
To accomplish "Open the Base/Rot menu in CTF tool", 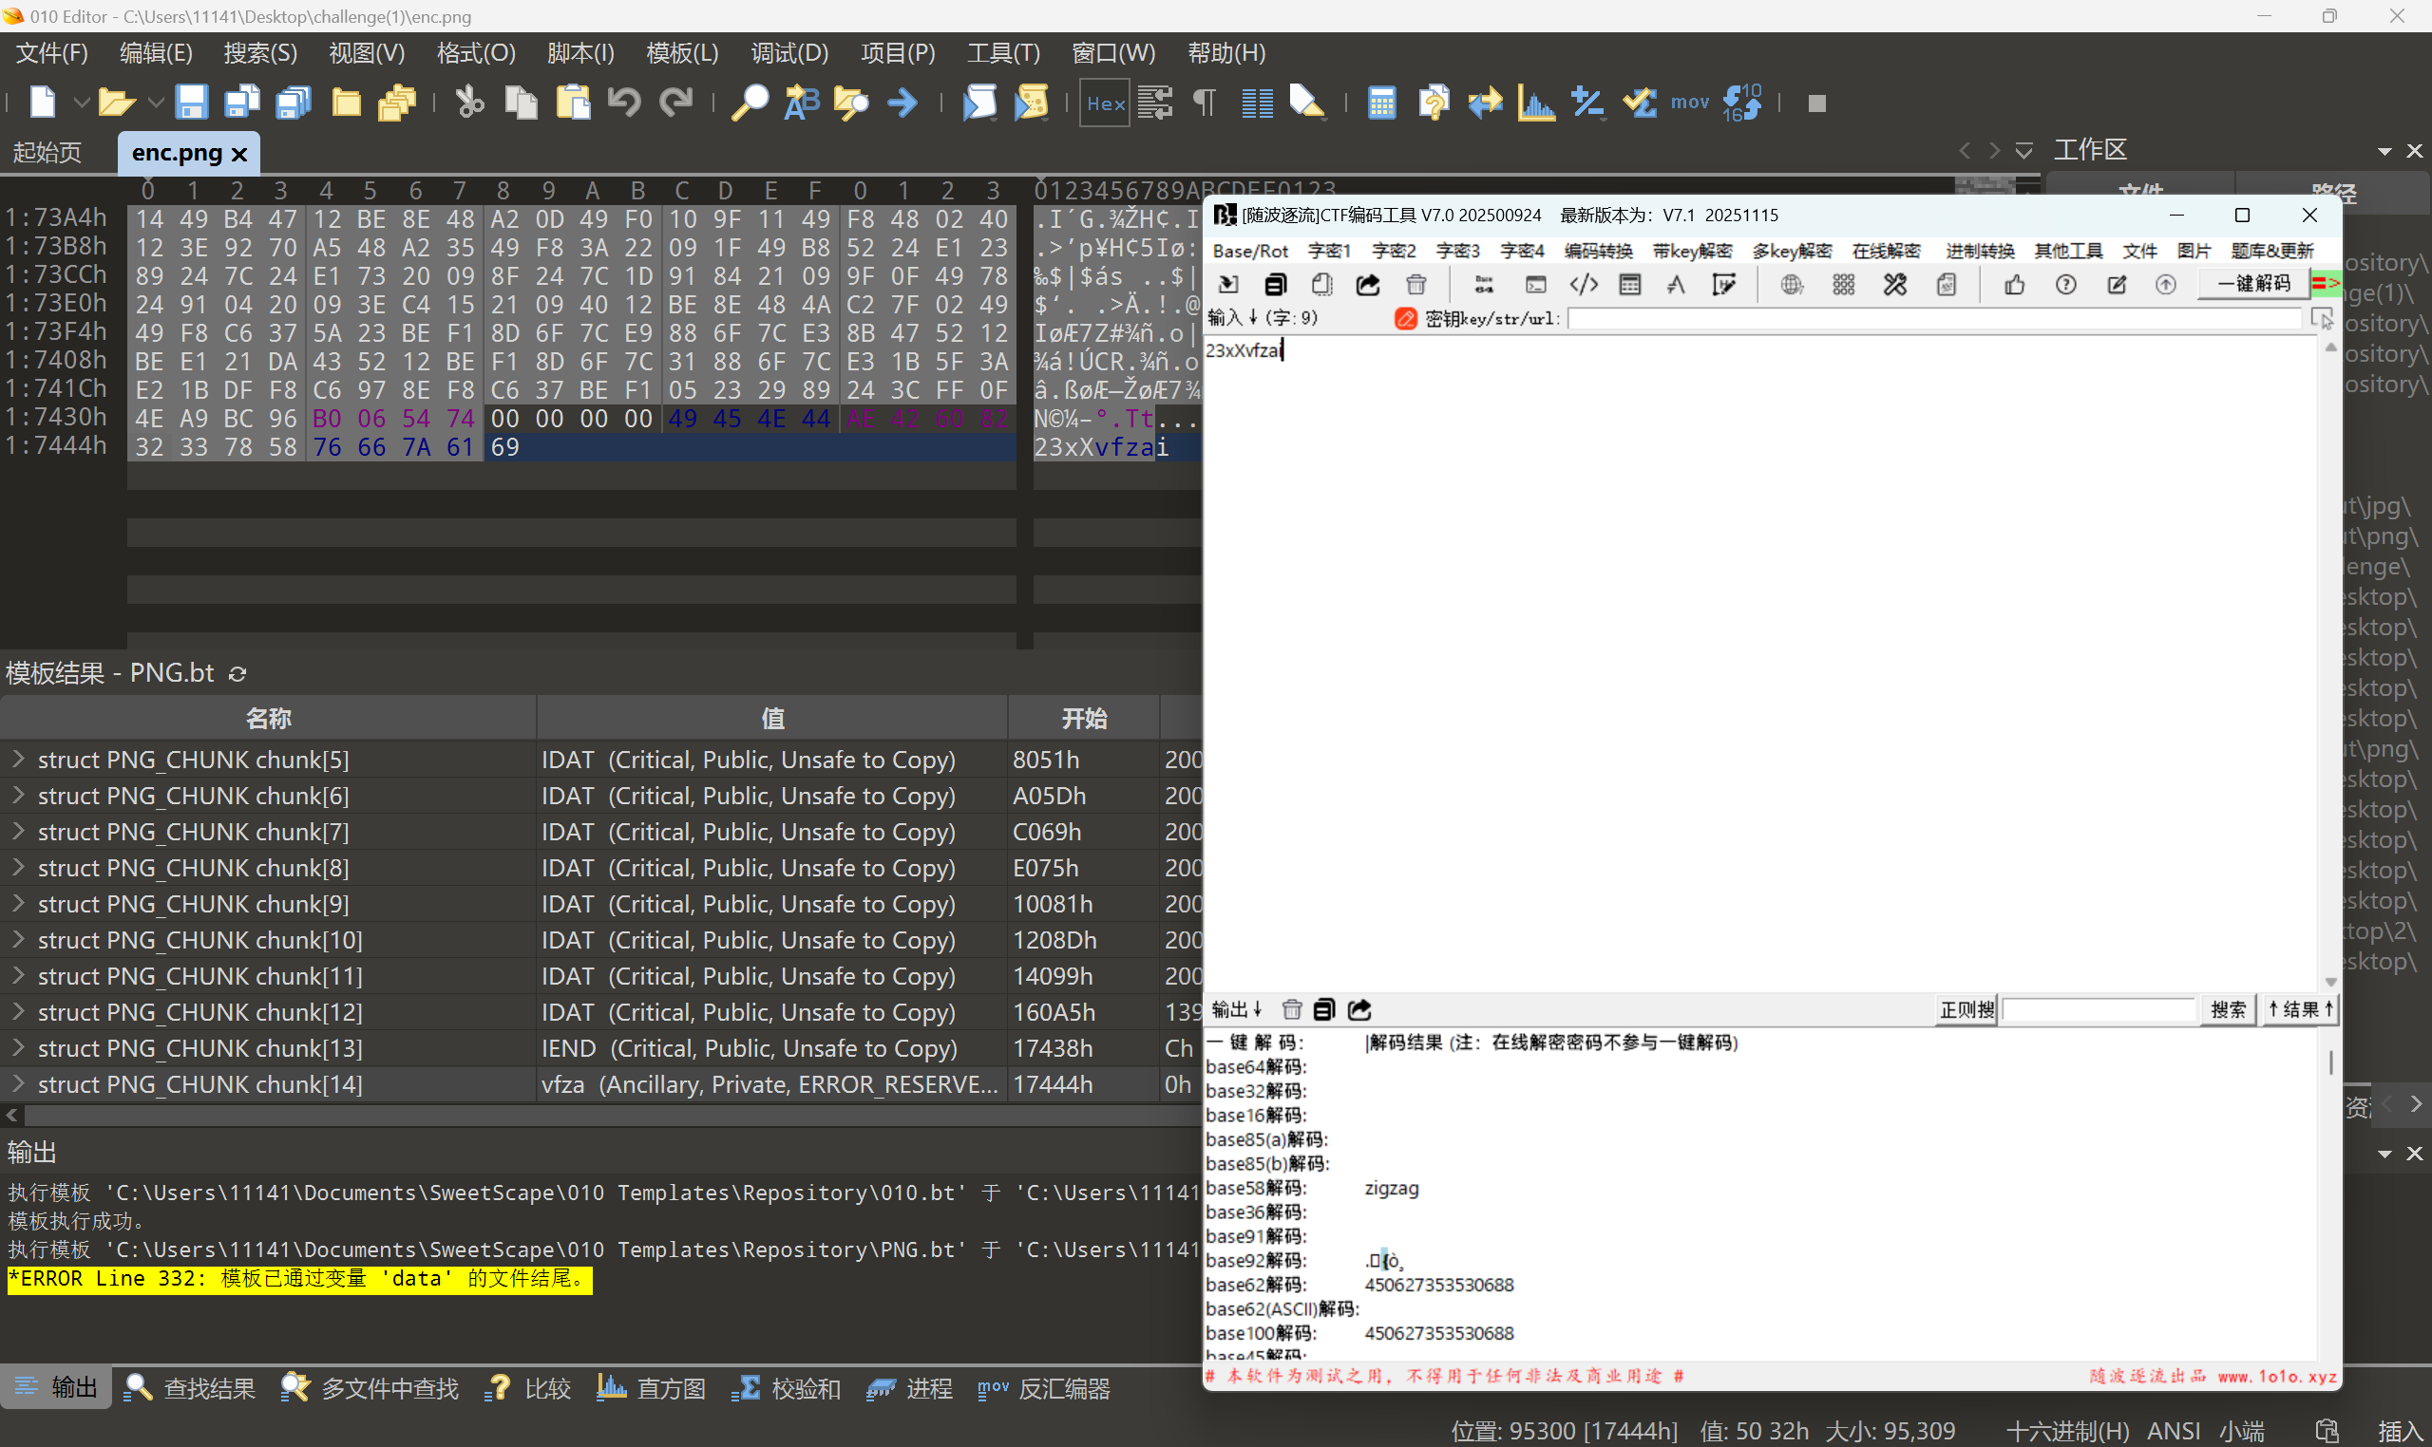I will [x=1249, y=251].
